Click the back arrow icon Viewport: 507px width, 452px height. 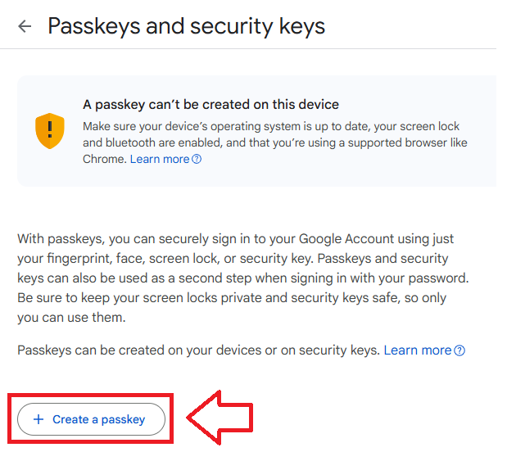pos(25,26)
